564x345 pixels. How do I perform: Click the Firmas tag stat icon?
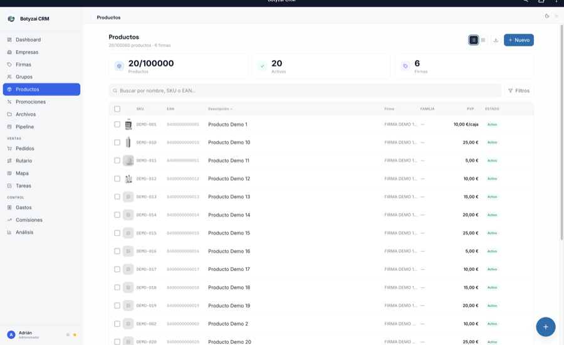(x=405, y=66)
